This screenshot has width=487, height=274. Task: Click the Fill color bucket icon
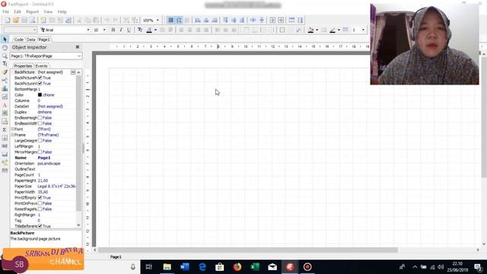coord(310,30)
